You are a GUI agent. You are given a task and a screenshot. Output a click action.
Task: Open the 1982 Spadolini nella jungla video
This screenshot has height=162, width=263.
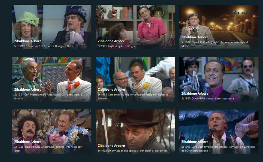coord(219,27)
